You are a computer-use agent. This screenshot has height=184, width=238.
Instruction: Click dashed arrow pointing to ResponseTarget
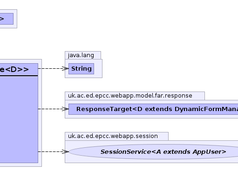point(53,109)
